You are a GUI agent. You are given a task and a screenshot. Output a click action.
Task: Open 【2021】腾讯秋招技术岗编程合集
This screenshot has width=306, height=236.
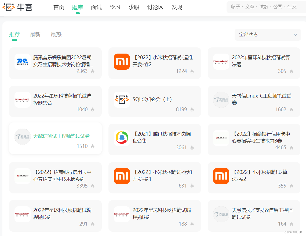point(162,137)
